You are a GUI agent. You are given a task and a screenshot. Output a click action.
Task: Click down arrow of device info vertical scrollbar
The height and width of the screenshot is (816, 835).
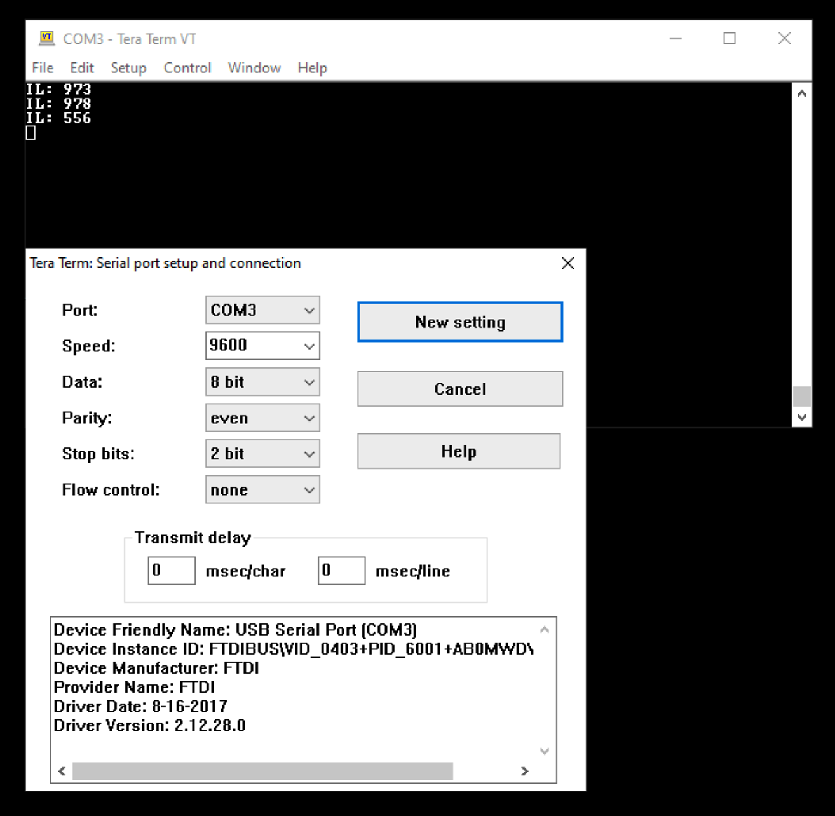coord(545,751)
